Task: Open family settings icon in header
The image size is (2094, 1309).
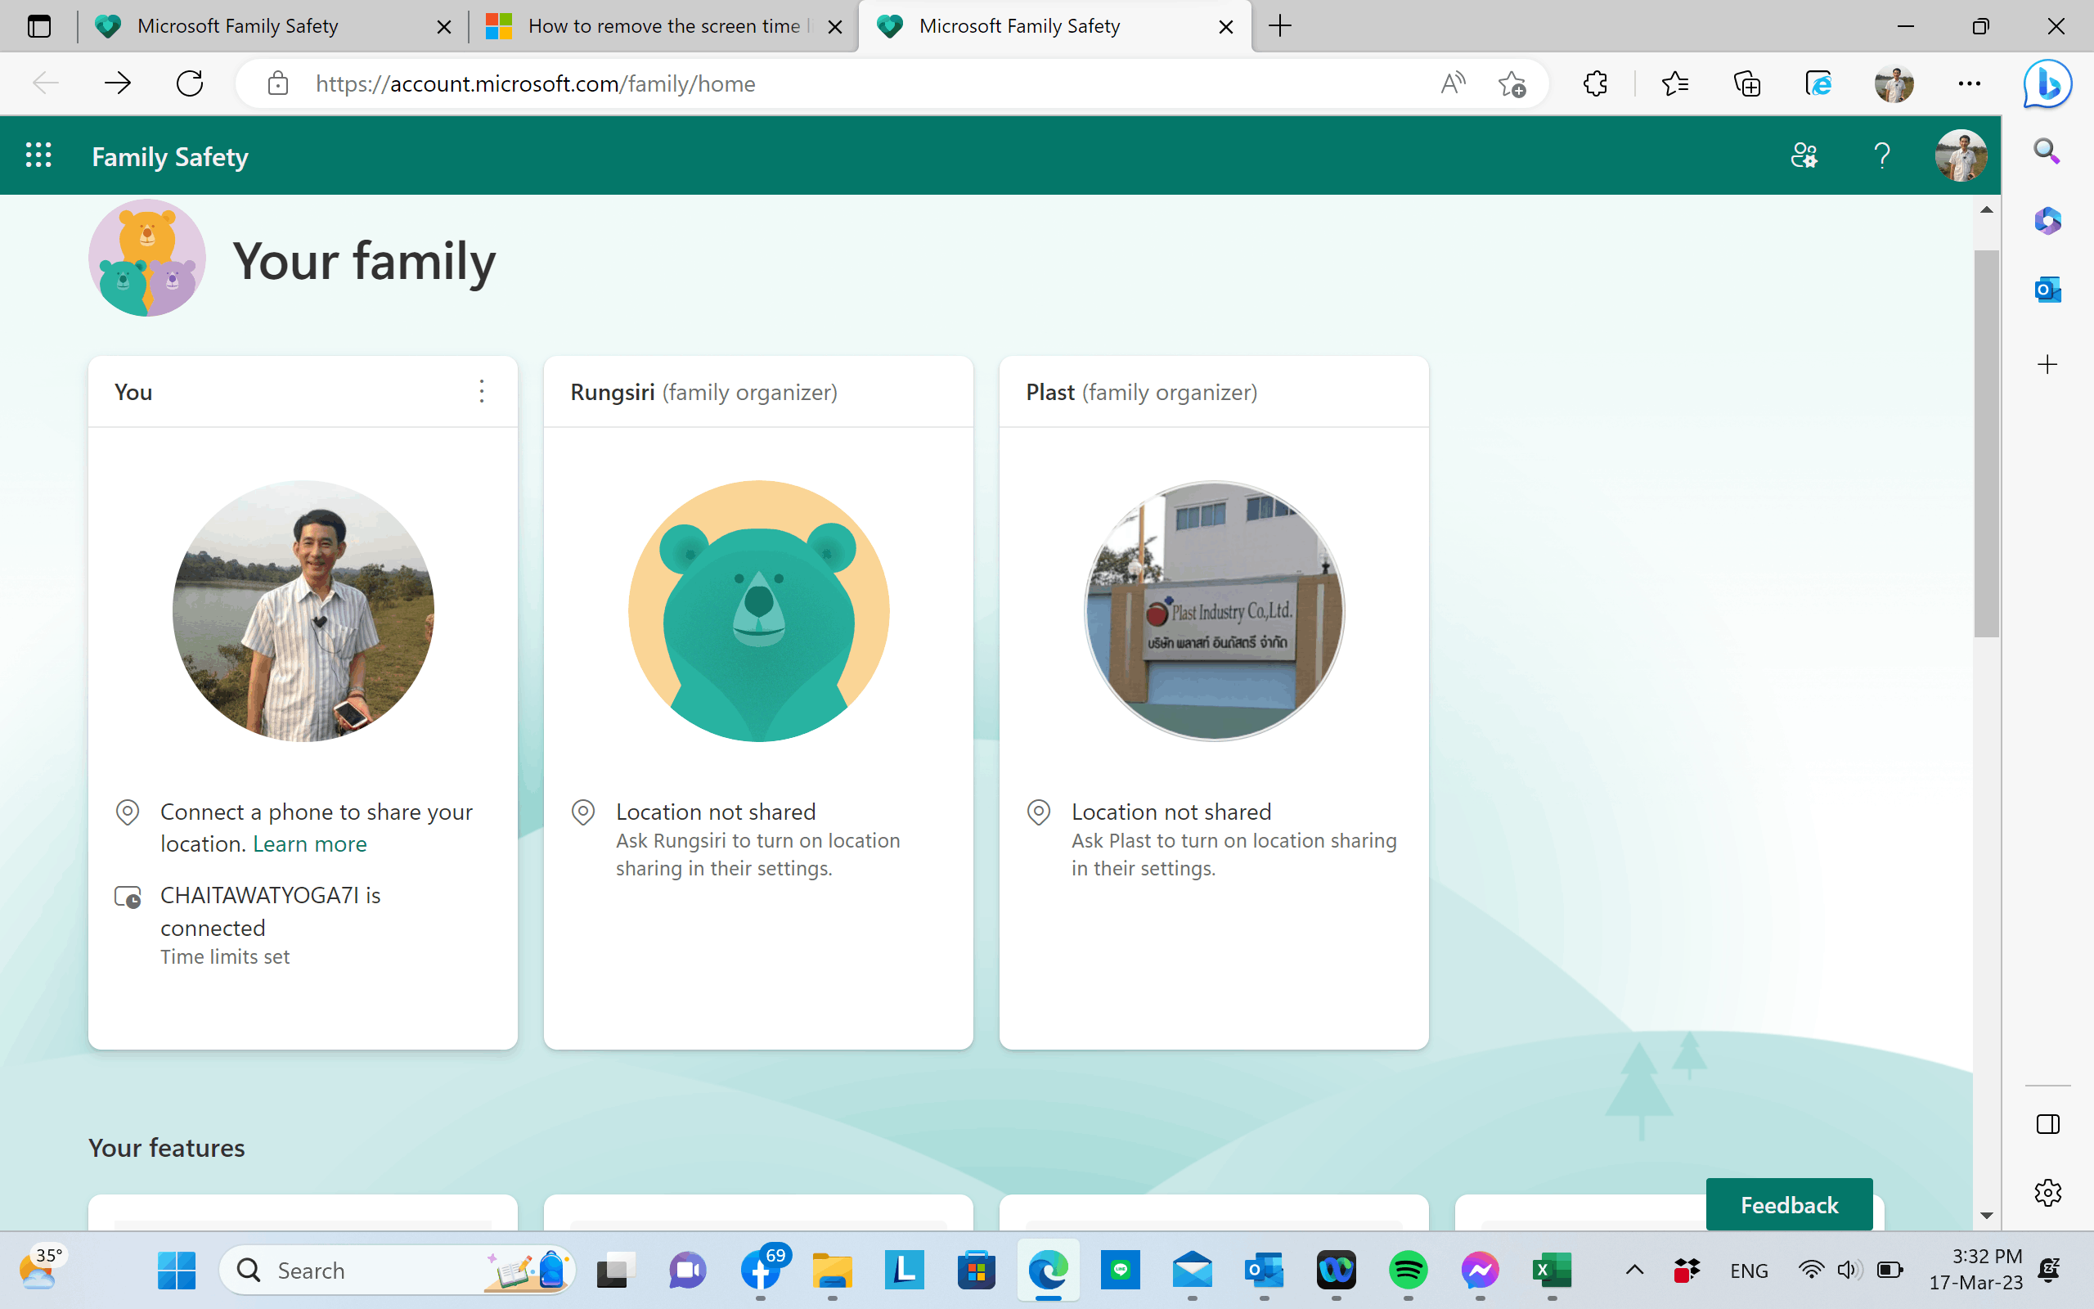Action: pyautogui.click(x=1804, y=155)
